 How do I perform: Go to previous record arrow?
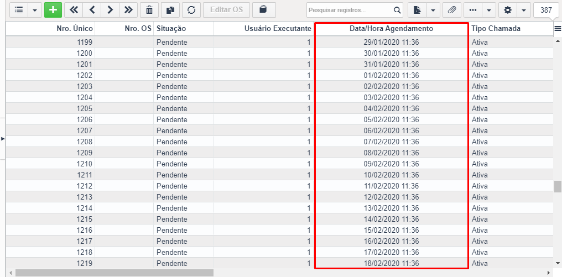[92, 10]
